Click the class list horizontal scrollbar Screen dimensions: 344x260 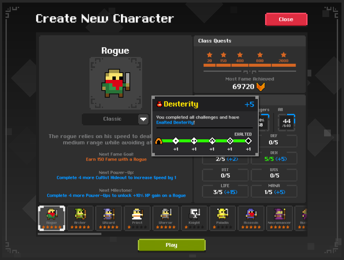(70, 234)
